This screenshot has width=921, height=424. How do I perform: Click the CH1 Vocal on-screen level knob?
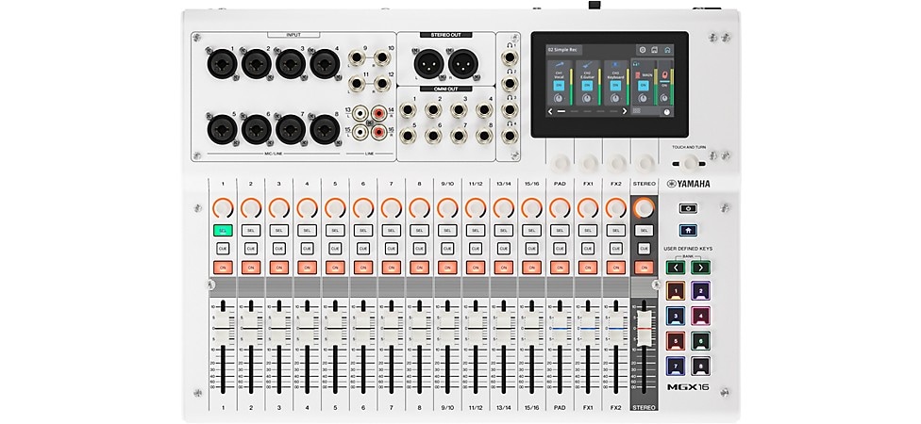click(x=559, y=99)
